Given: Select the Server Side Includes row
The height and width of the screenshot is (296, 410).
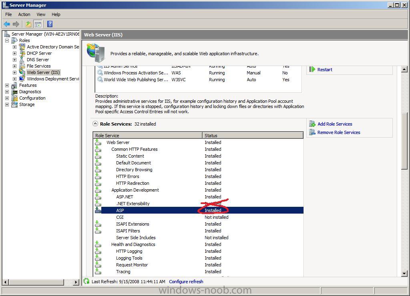Looking at the screenshot, I should pyautogui.click(x=199, y=237).
